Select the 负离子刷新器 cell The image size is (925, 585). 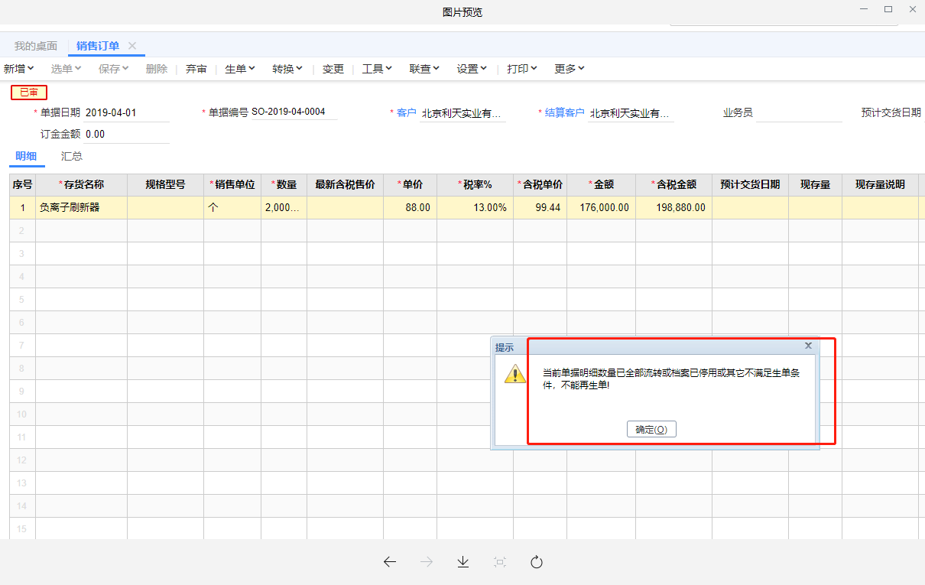(81, 207)
